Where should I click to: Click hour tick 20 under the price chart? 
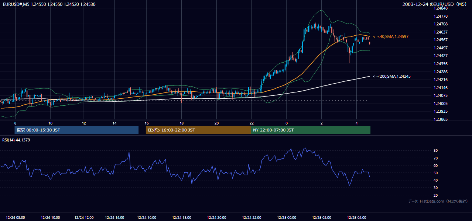(216, 123)
